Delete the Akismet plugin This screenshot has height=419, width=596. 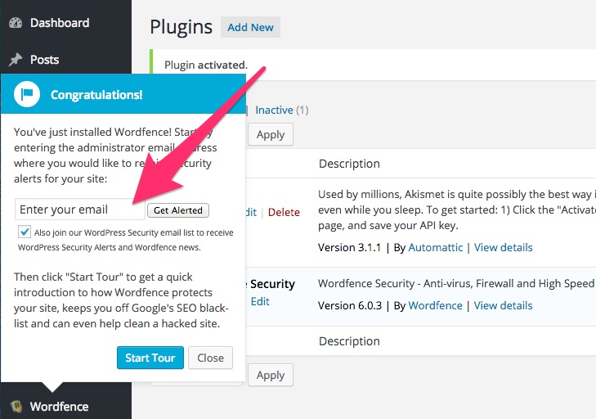(284, 212)
